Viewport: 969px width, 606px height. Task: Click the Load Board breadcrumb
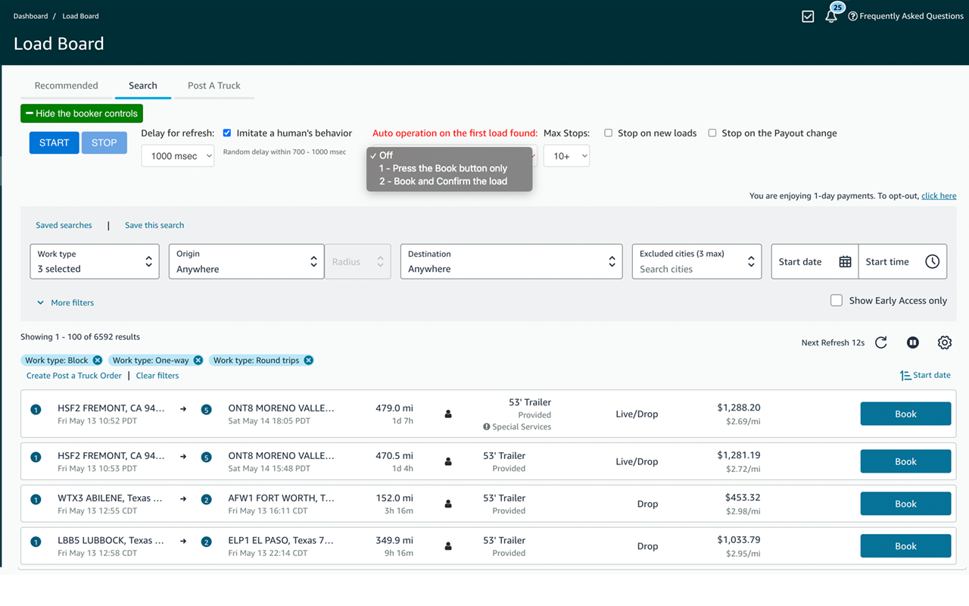(80, 16)
